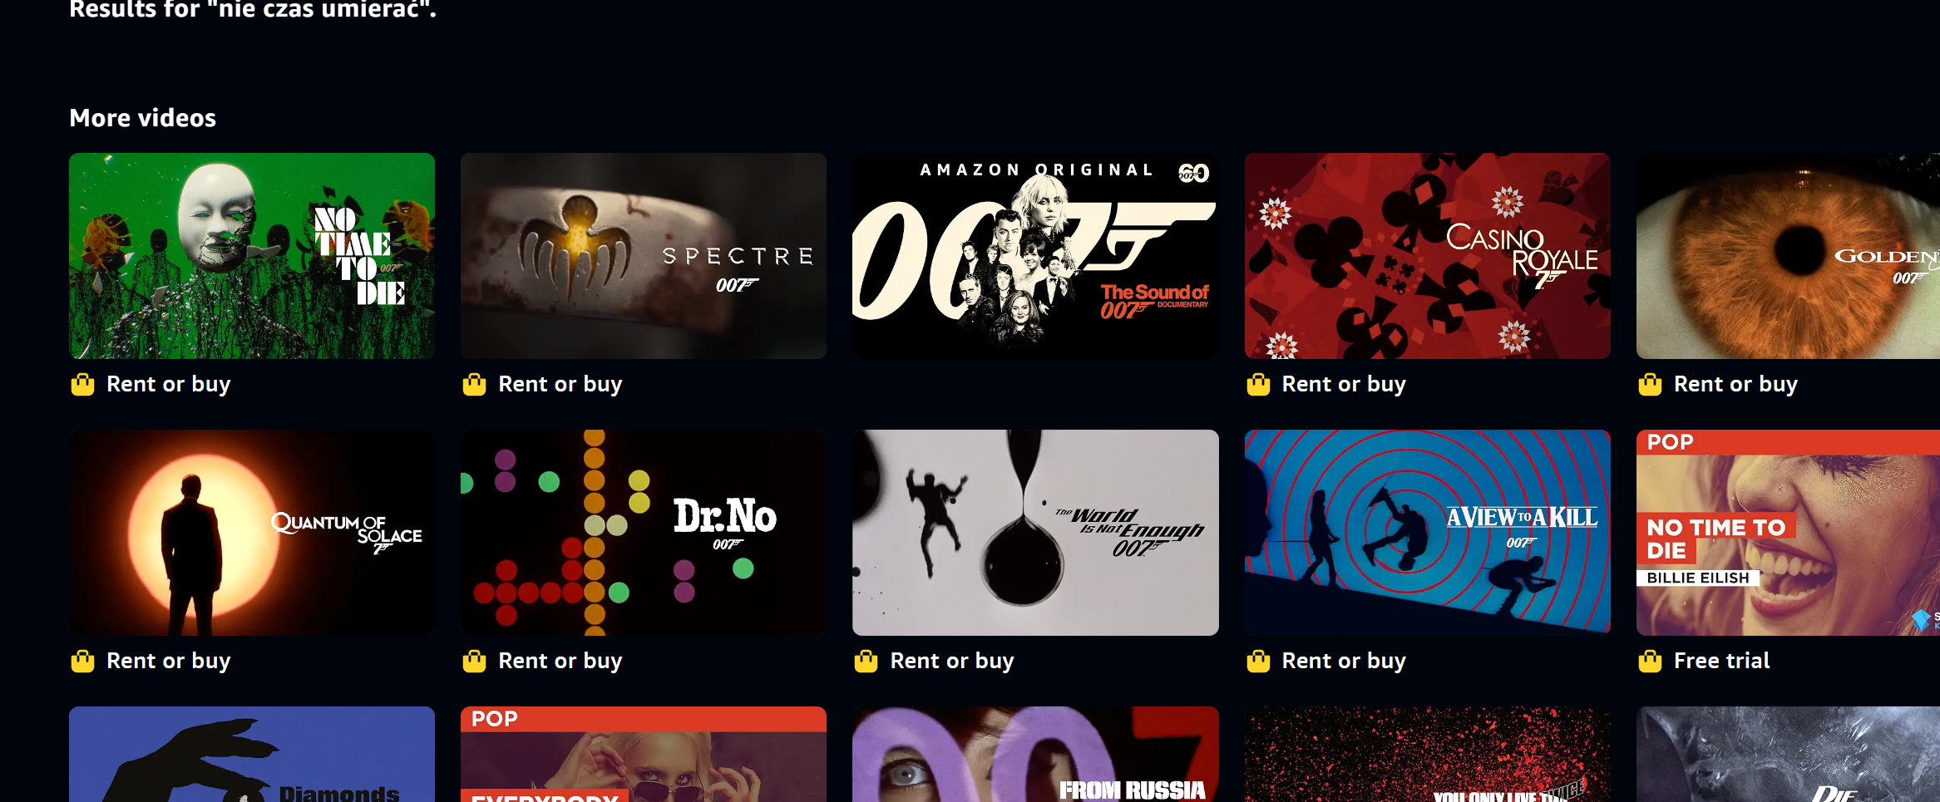
Task: Open the Dr. No thumbnail
Action: pyautogui.click(x=644, y=533)
